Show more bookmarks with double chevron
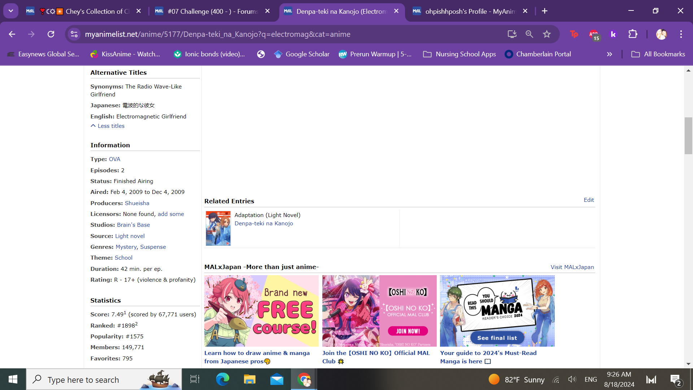The width and height of the screenshot is (693, 390). tap(609, 54)
